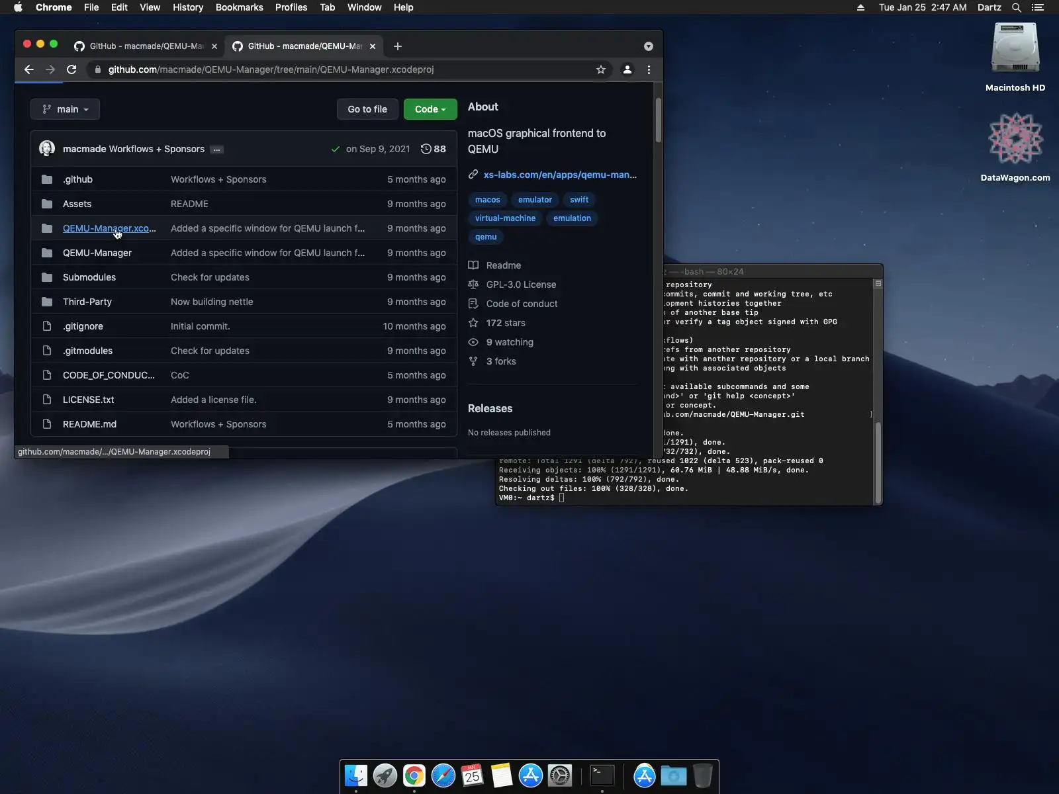
Task: Open a new Chrome tab
Action: click(398, 46)
